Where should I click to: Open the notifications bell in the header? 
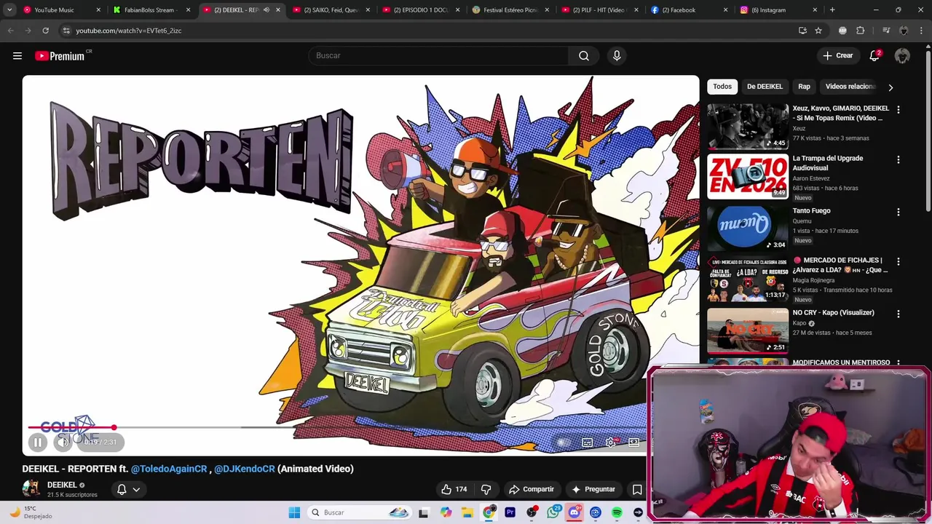click(x=875, y=56)
